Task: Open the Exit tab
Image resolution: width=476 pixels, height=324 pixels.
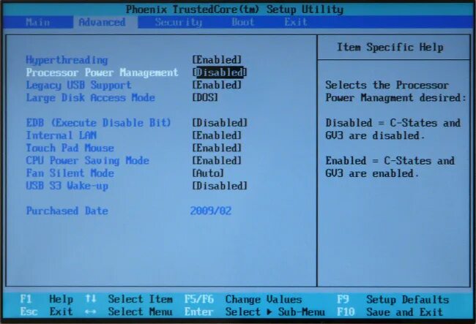Action: (x=296, y=22)
